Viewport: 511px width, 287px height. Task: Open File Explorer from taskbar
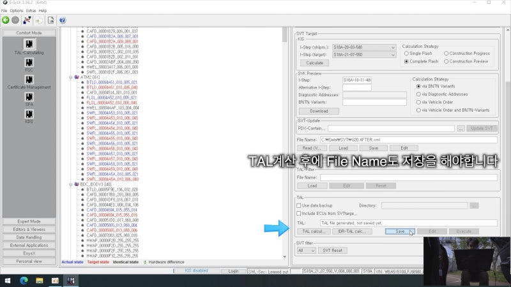click(40, 281)
